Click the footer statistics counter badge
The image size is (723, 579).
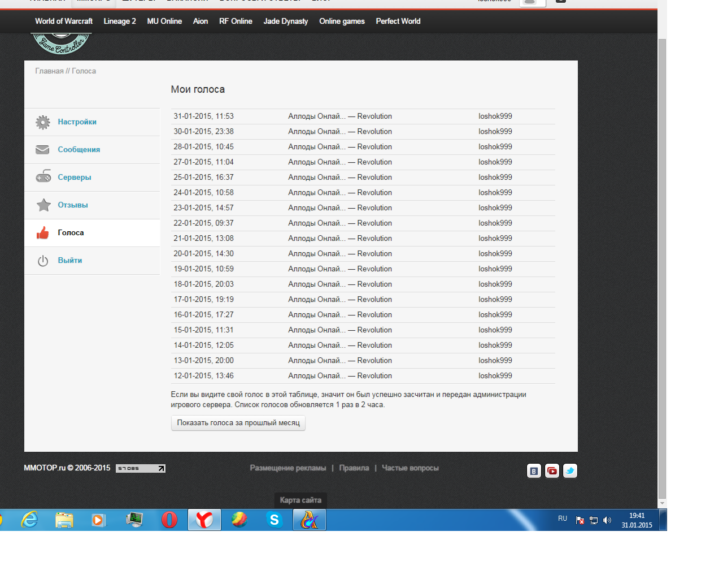(141, 468)
